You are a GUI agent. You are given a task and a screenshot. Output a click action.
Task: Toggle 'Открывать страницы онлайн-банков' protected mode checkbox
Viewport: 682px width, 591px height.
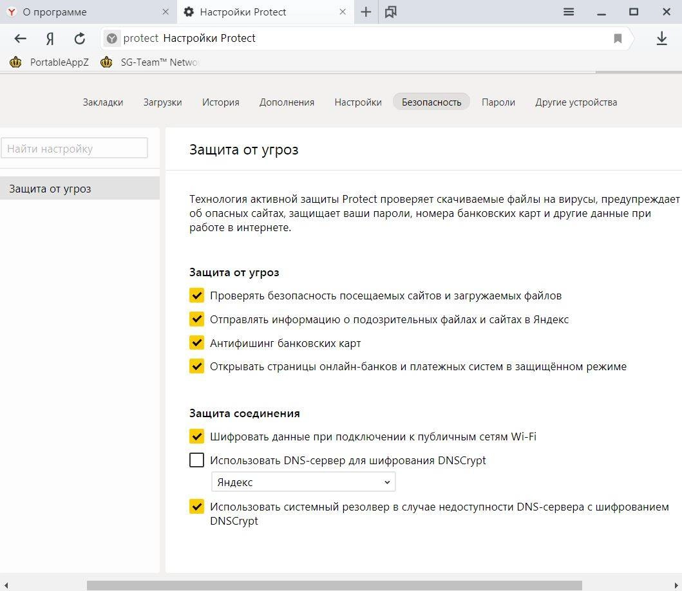196,366
